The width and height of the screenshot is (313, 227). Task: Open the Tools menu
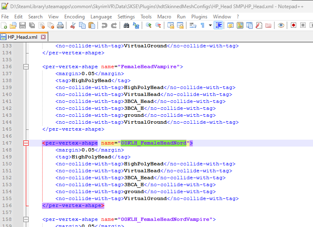[146, 17]
